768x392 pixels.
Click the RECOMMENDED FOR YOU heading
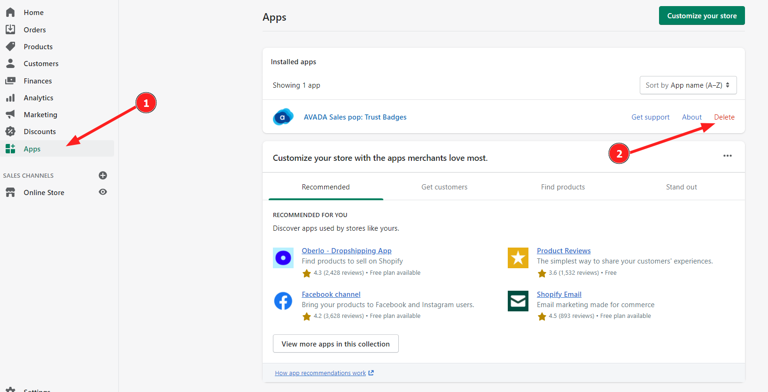tap(310, 215)
